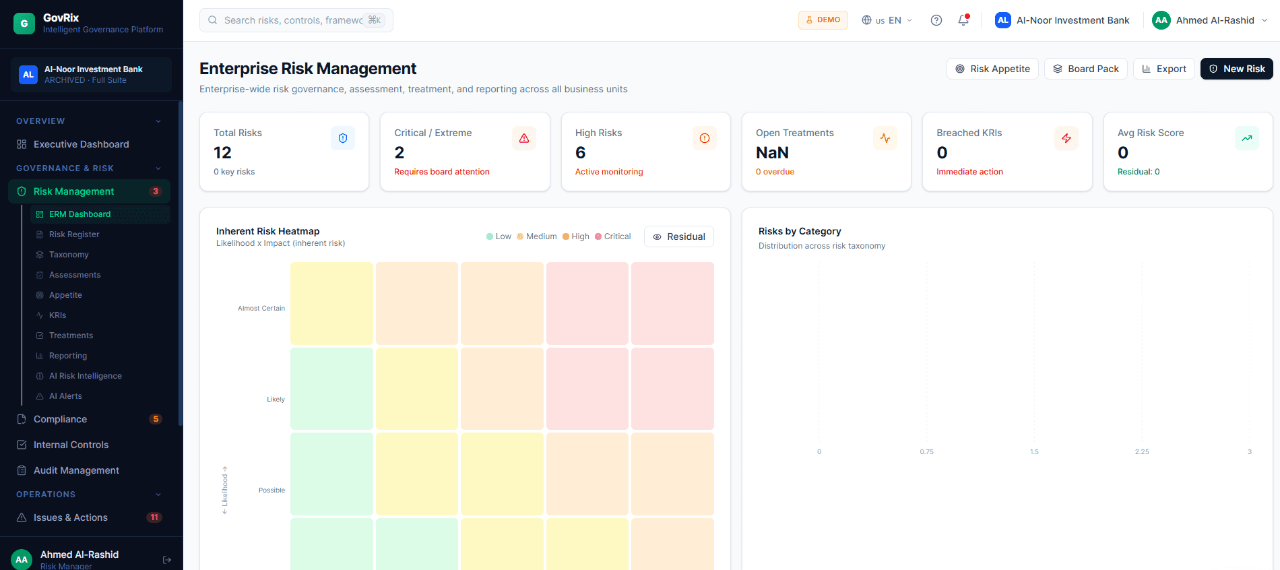Expand the Compliance menu
The width and height of the screenshot is (1280, 570).
pos(89,419)
